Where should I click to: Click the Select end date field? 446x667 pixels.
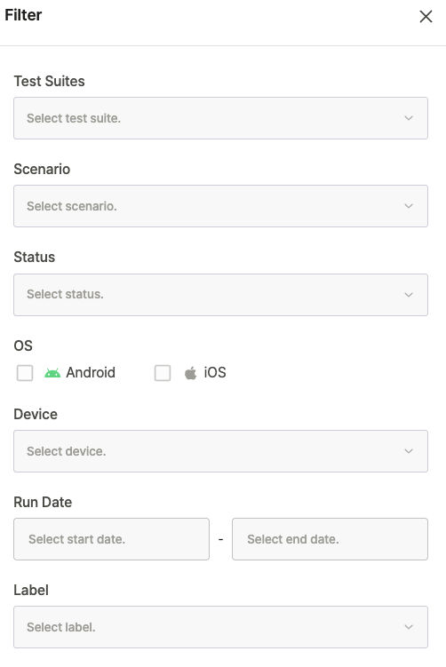coord(330,539)
